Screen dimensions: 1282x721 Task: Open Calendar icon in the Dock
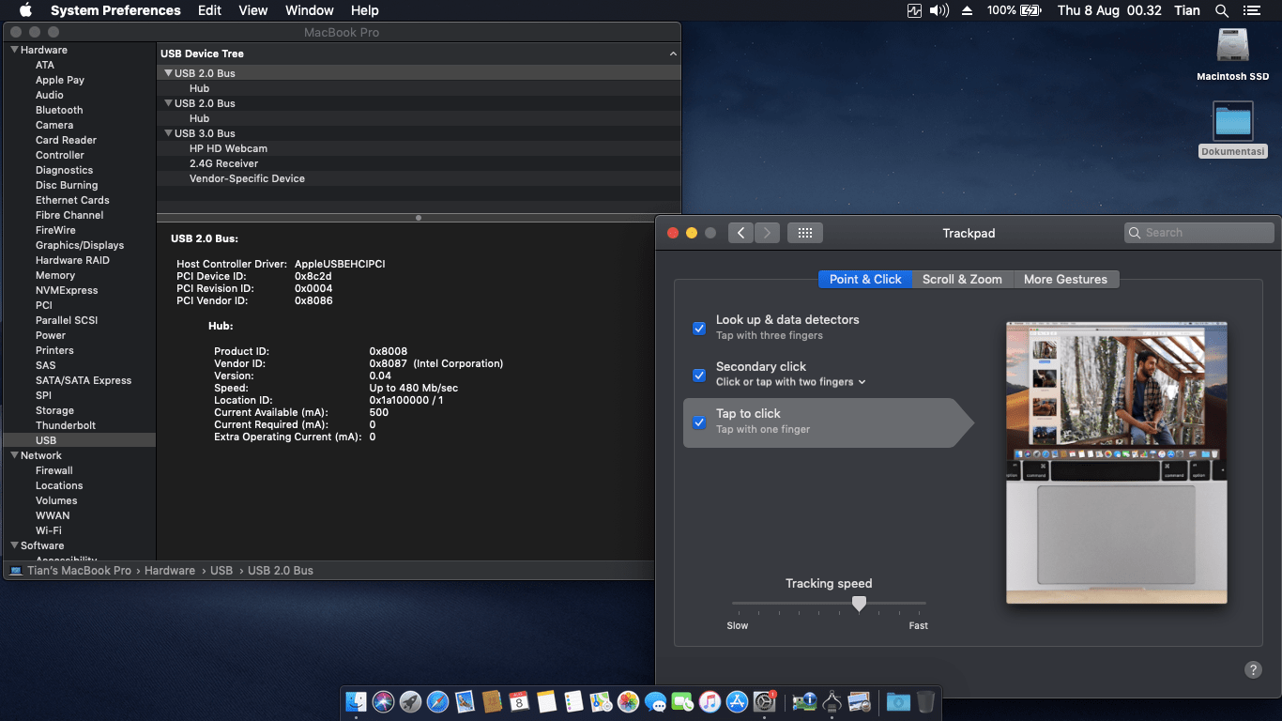519,701
